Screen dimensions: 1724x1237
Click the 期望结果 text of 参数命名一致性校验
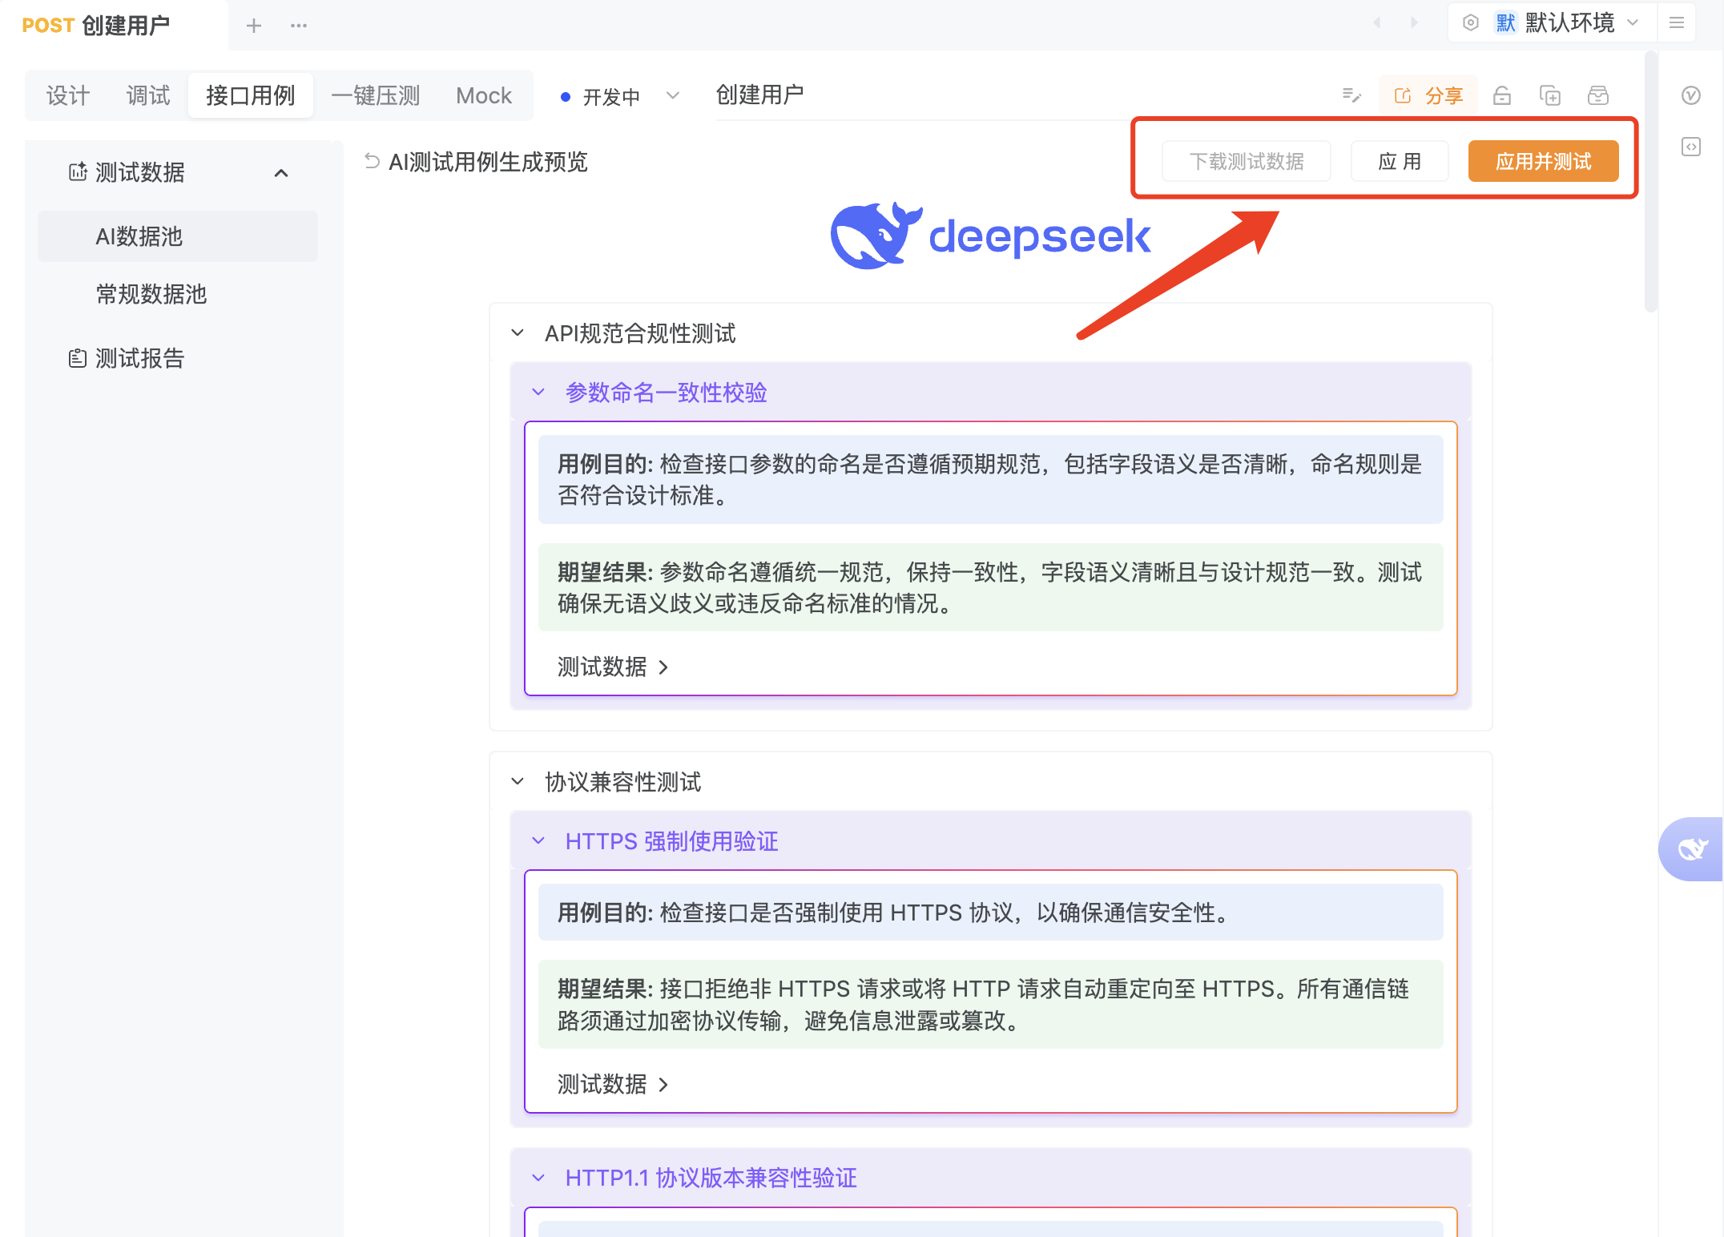click(991, 587)
